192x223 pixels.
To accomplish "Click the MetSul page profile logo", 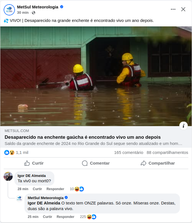I will click(x=9, y=10).
